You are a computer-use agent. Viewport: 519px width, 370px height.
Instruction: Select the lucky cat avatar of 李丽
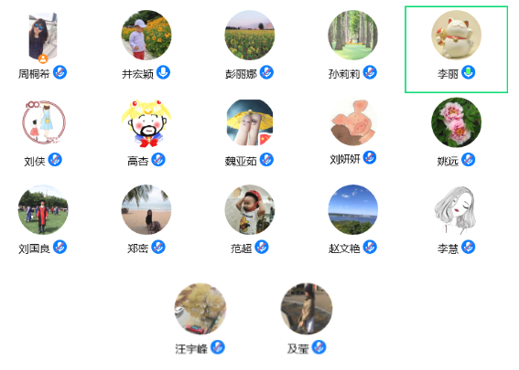click(457, 35)
